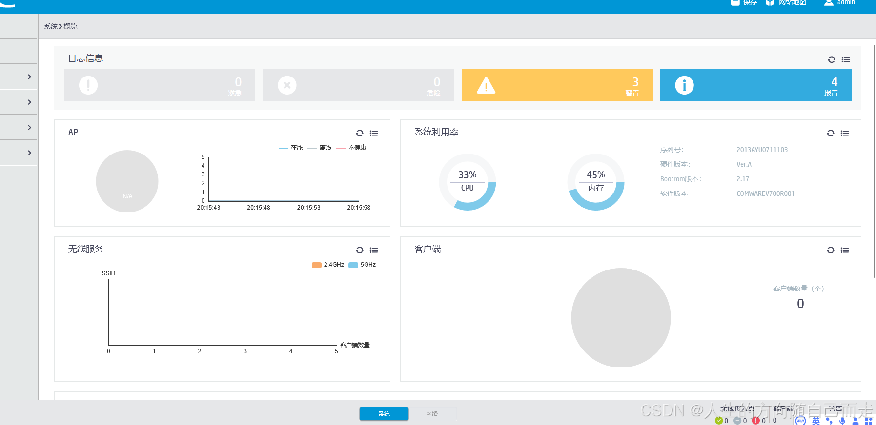Viewport: 876px width, 425px height.
Task: Switch to the 网络 tab
Action: point(432,414)
